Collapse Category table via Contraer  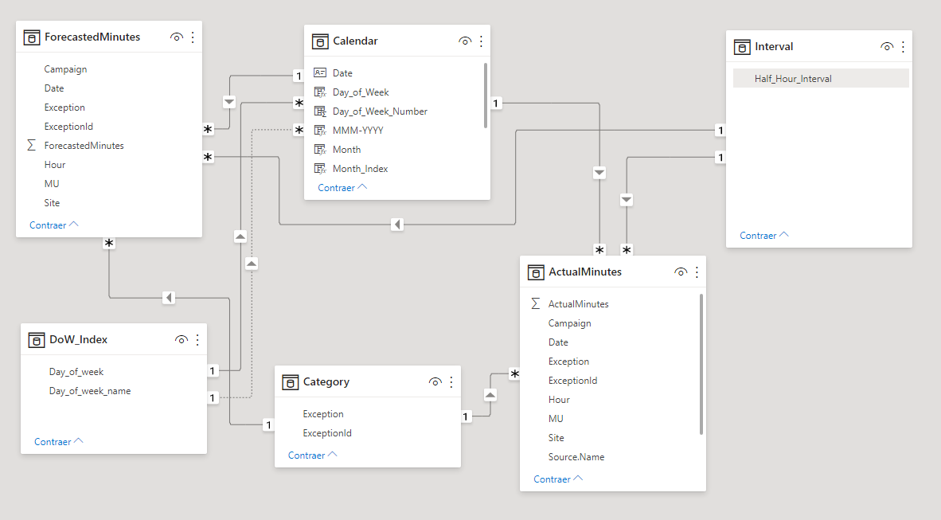coord(313,455)
